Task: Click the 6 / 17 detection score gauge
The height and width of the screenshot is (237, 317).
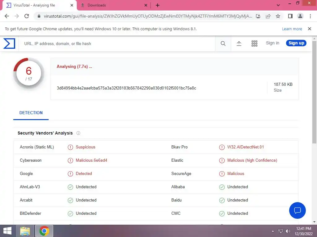Action: click(29, 73)
